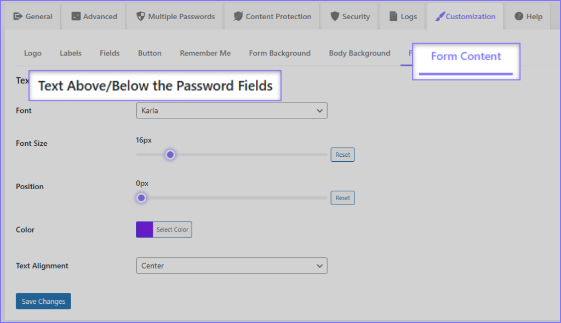Click the Multiple Passwords shield icon
This screenshot has width=561, height=323.
tap(140, 16)
